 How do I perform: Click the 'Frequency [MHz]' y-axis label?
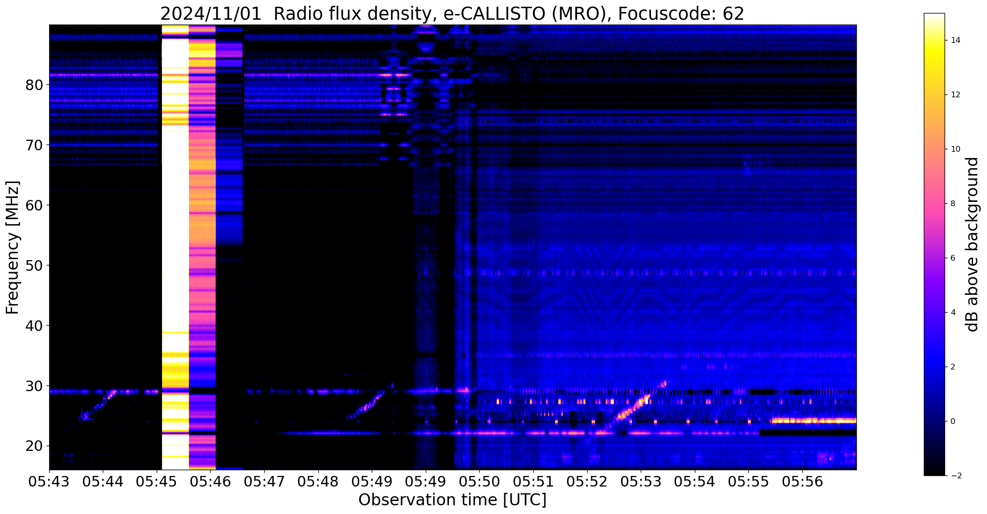[13, 248]
